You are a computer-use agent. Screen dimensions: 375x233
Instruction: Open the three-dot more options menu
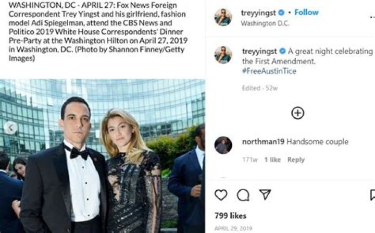pyautogui.click(x=371, y=18)
